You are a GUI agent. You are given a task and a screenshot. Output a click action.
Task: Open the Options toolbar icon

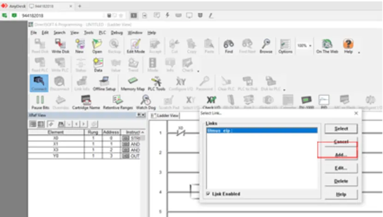[285, 46]
